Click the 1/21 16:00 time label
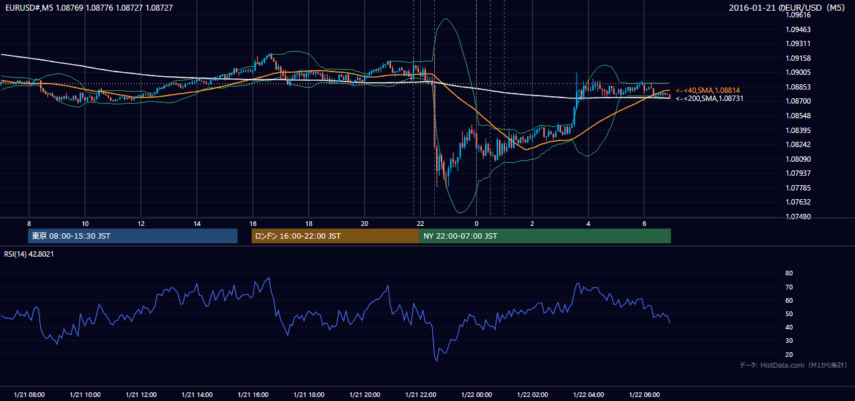Viewport: 855px width, 401px height. pyautogui.click(x=252, y=395)
